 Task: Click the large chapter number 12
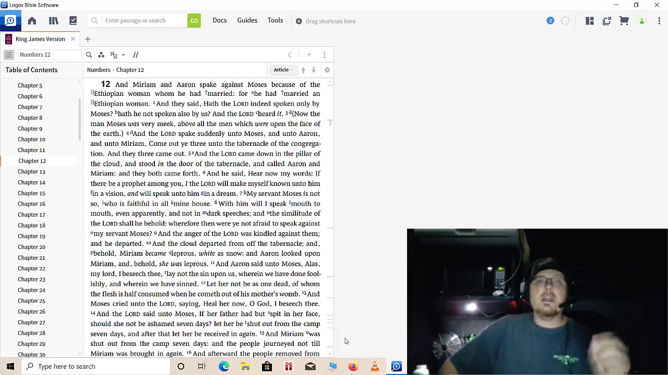pos(105,84)
